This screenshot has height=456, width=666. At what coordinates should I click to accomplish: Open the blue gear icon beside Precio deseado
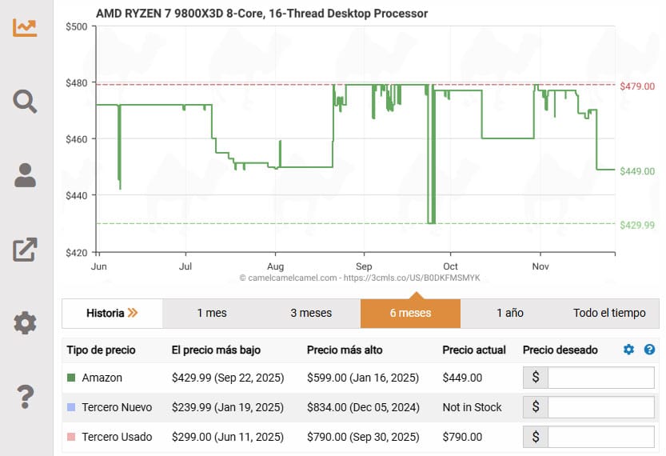pyautogui.click(x=628, y=350)
